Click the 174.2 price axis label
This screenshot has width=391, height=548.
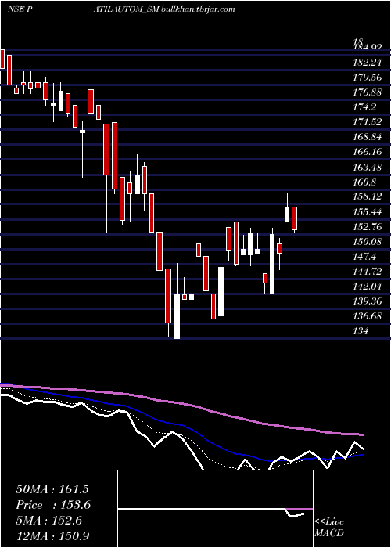pos(365,107)
